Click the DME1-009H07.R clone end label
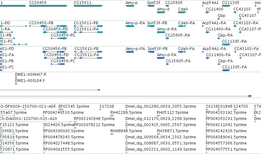The width and height of the screenshot is (261, 154). click(x=31, y=75)
